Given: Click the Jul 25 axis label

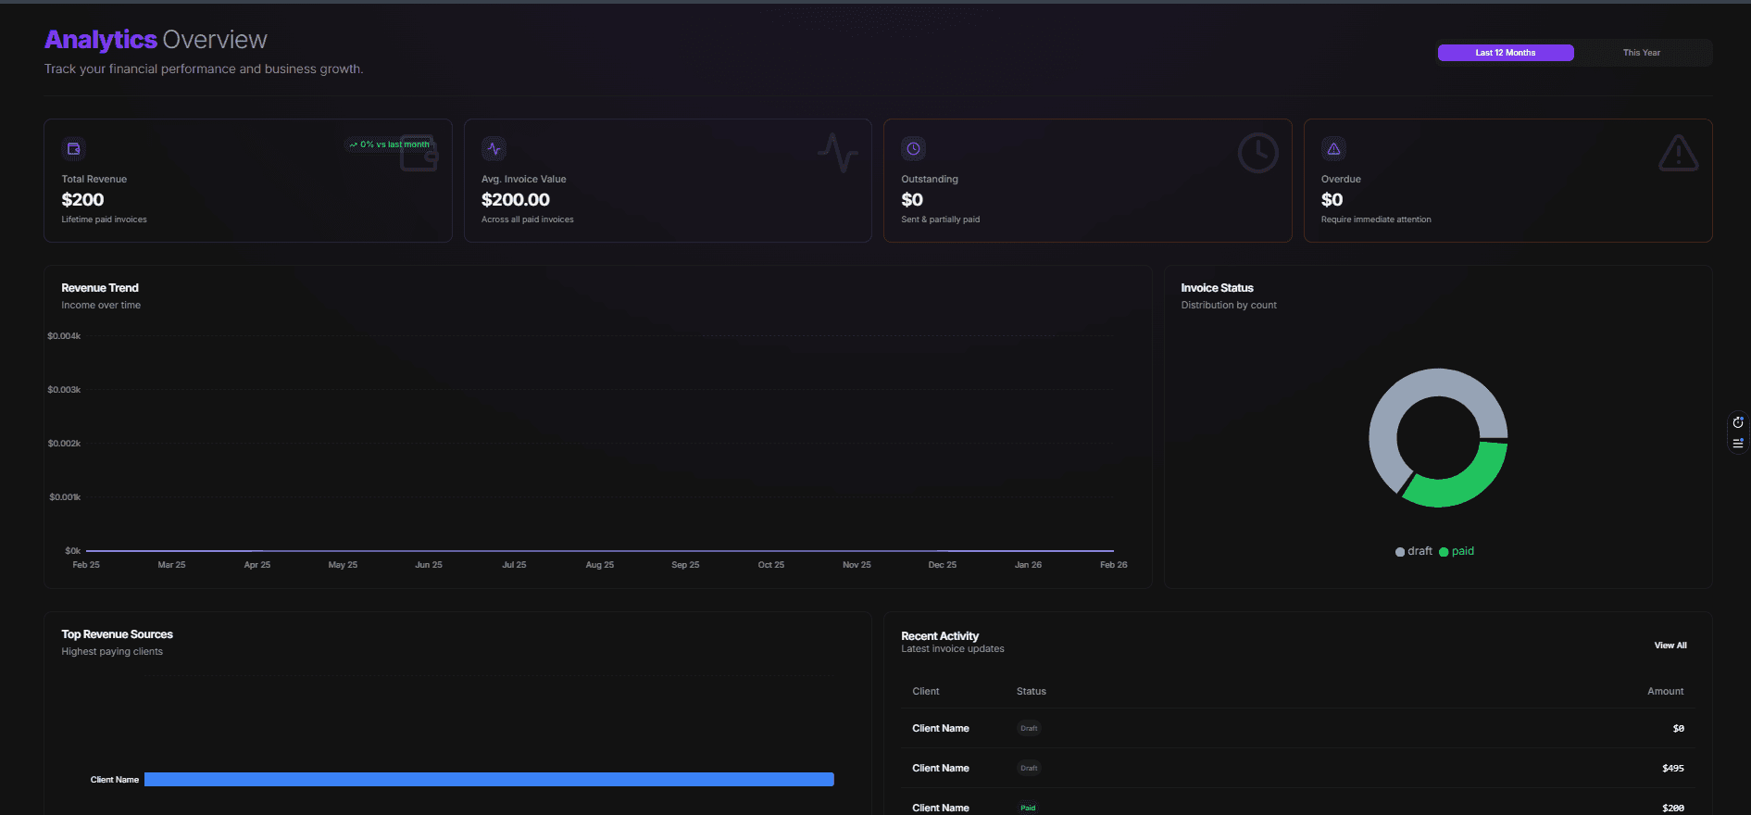Looking at the screenshot, I should pos(514,565).
